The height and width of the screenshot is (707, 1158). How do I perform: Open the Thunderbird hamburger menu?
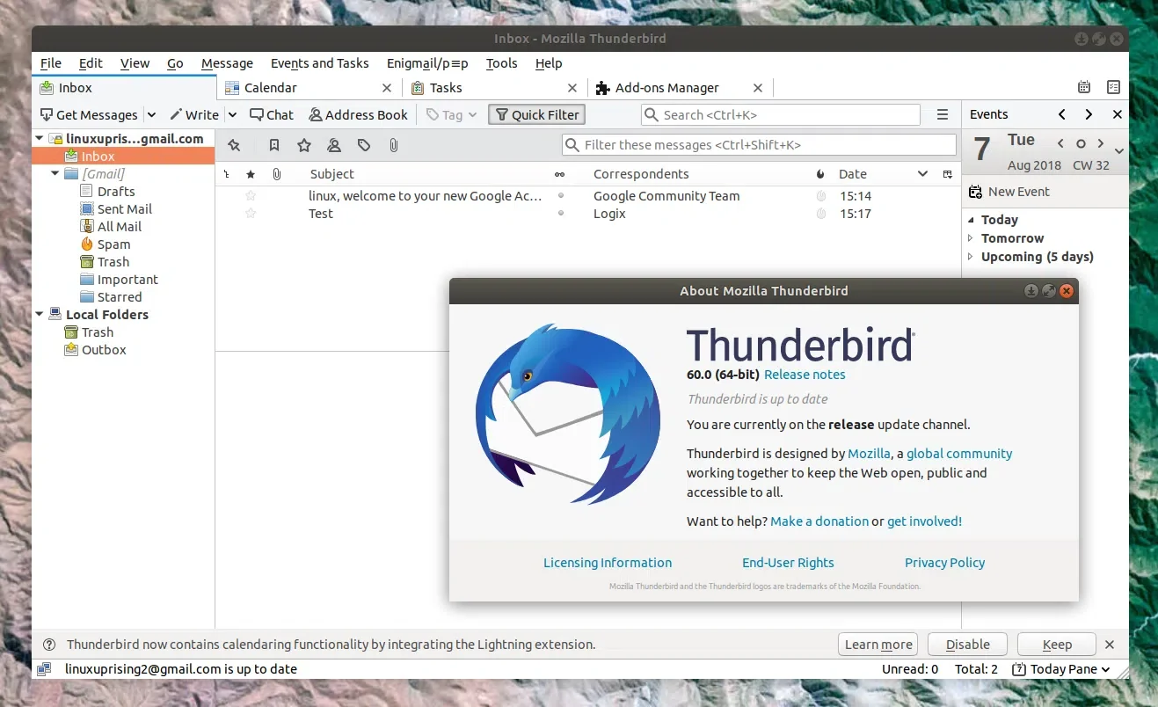[943, 114]
